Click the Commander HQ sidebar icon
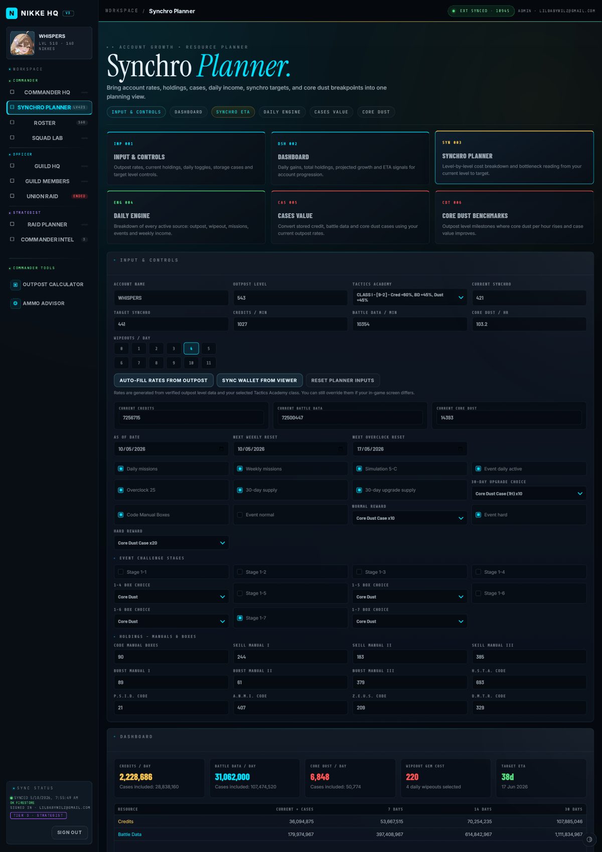 point(12,92)
